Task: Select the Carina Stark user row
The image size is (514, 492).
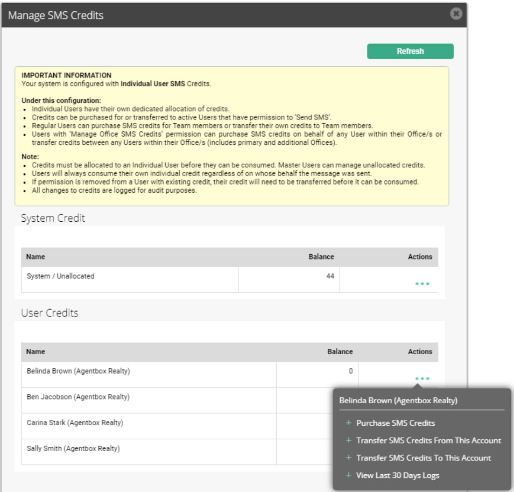Action: click(x=177, y=426)
